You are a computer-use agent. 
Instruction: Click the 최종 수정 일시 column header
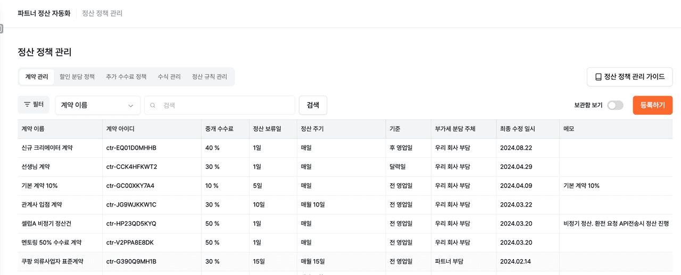517,129
